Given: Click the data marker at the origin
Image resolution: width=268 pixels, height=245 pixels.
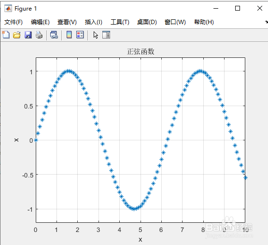Looking at the screenshot, I should 36,140.
